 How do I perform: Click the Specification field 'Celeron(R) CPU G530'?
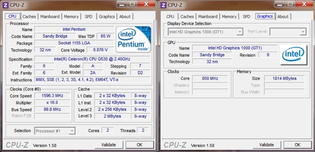tap(92, 59)
